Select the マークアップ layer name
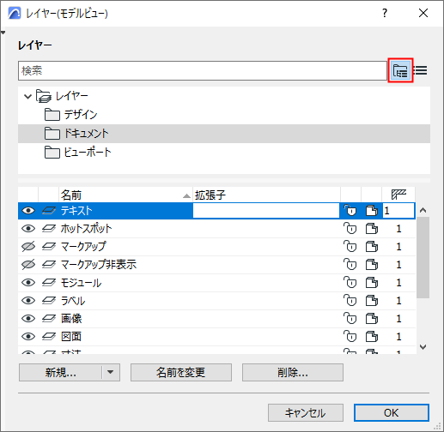Screen dimensions: 444x432 tap(83, 247)
